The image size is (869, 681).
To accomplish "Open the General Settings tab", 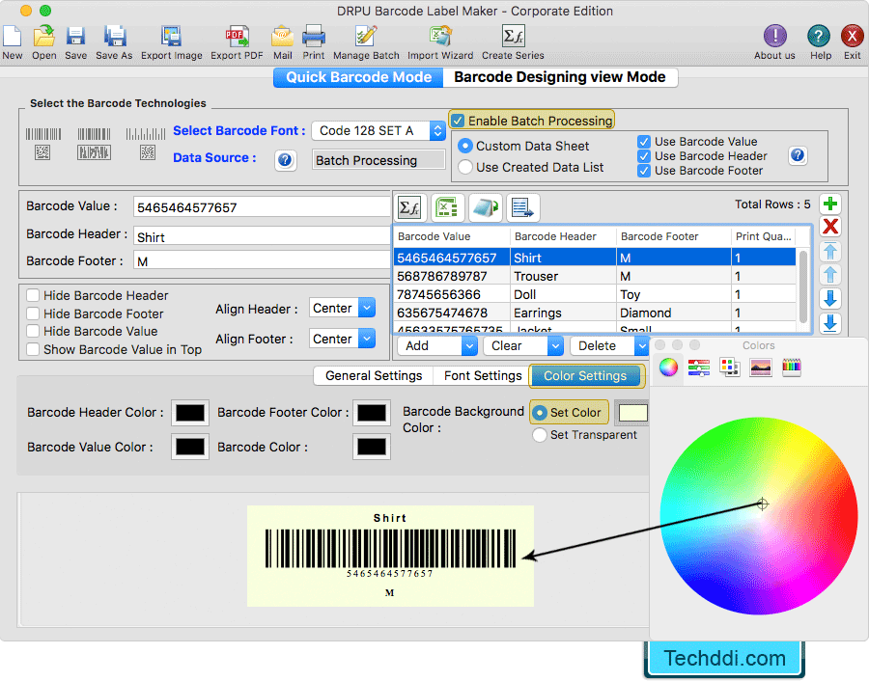I will [374, 376].
